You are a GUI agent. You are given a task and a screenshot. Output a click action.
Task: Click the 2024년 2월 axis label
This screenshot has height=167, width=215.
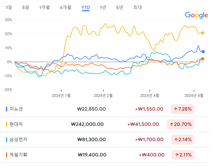point(103,96)
